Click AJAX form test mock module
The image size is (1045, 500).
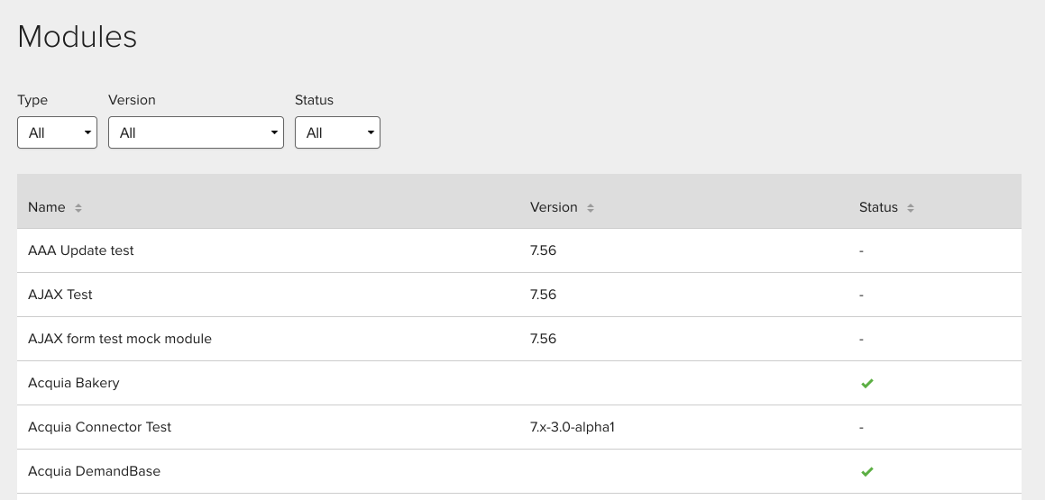[120, 339]
